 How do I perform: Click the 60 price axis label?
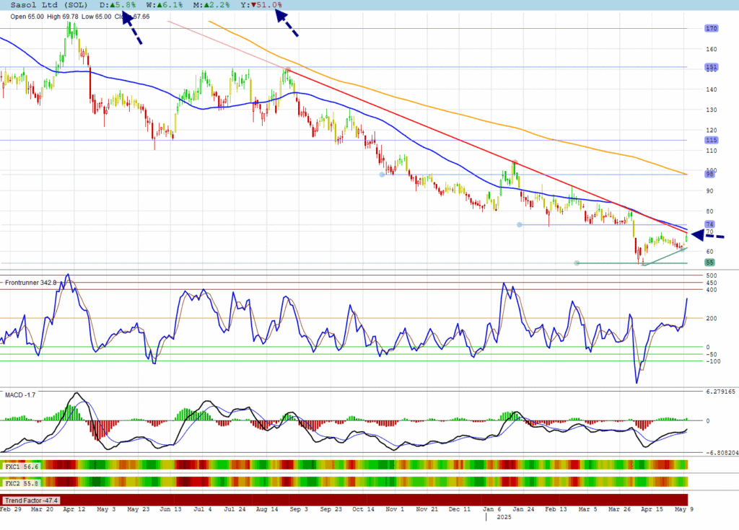pyautogui.click(x=709, y=252)
